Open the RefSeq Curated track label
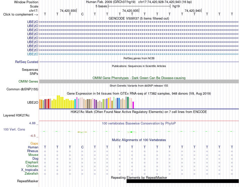 point(27,62)
